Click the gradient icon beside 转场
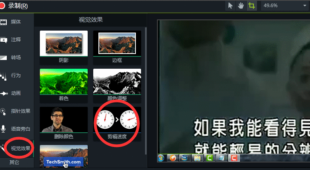The height and width of the screenshot is (170, 310). coord(3,58)
